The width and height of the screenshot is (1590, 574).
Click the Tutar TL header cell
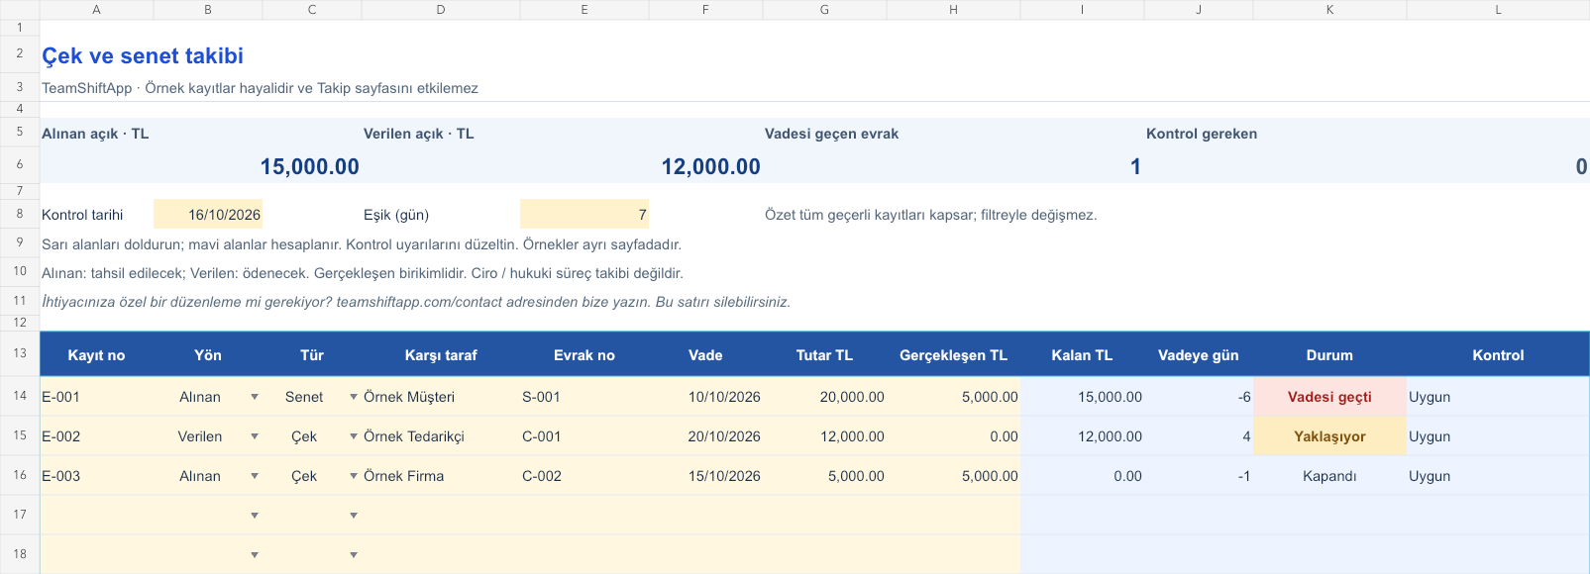(x=824, y=355)
